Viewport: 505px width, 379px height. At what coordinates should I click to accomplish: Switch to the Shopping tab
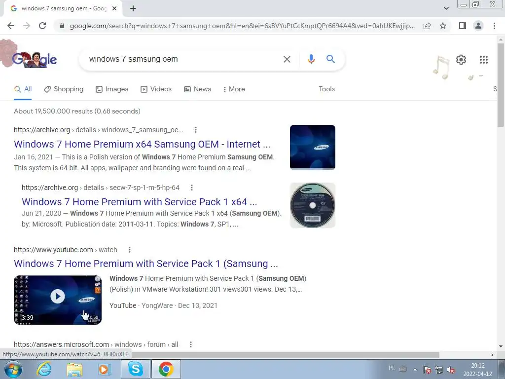pos(64,89)
